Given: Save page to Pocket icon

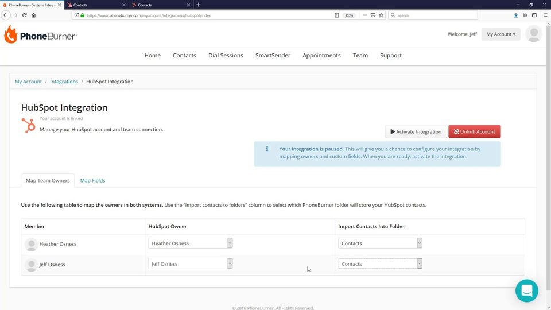Looking at the screenshot, I should tap(373, 15).
